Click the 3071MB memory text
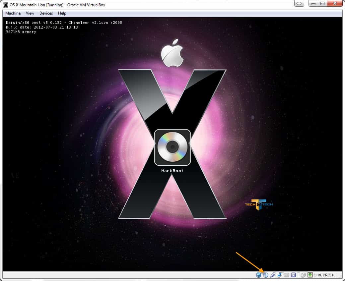 [x=21, y=32]
